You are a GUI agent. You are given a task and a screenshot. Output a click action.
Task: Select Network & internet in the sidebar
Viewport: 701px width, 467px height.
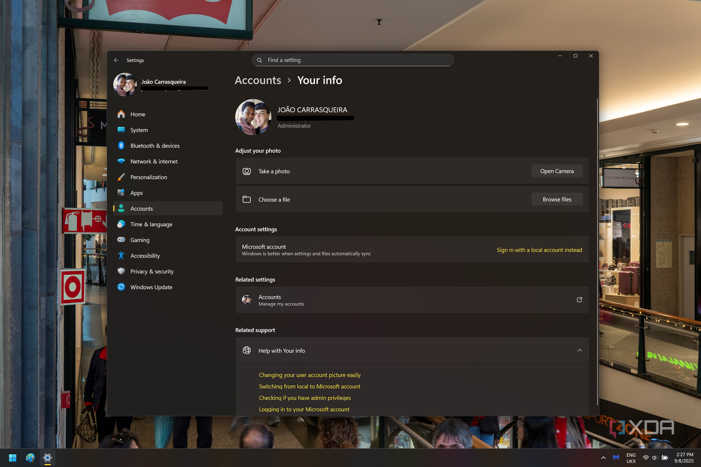(153, 161)
